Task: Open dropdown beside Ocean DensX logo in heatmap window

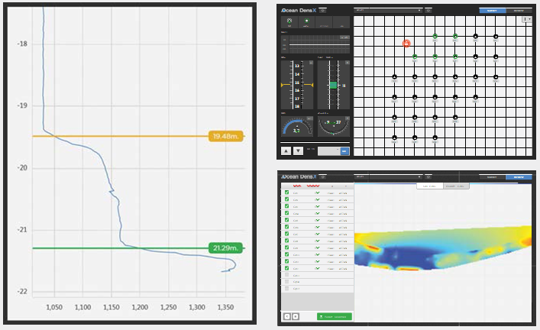Action: tap(323, 176)
